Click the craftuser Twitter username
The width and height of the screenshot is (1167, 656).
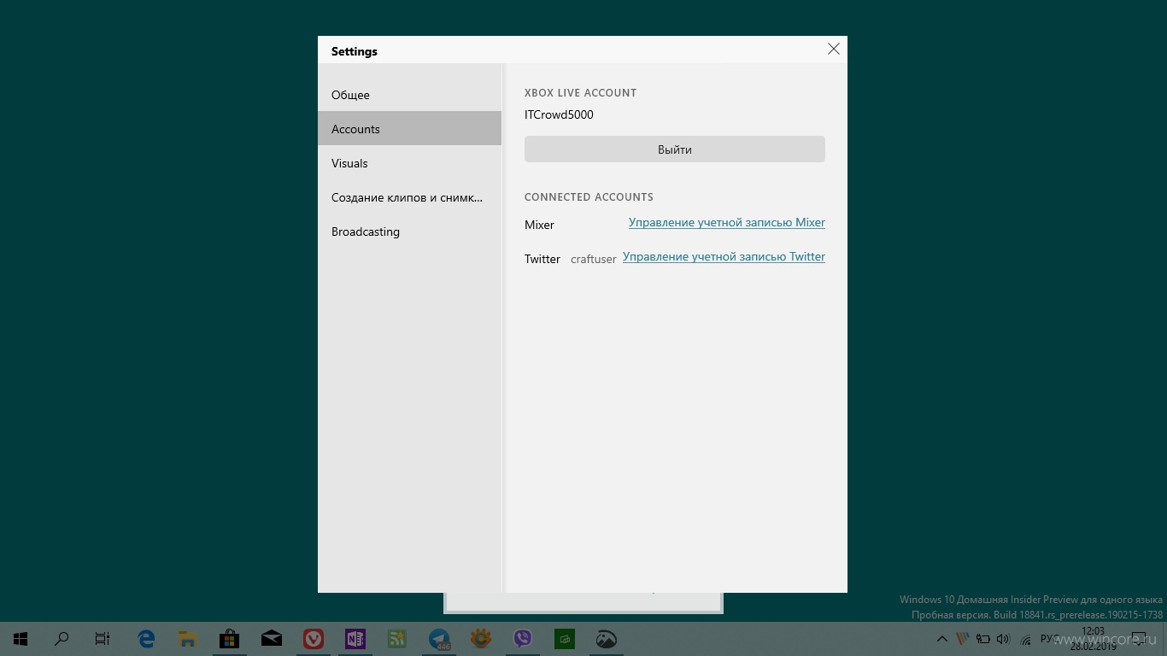[593, 259]
